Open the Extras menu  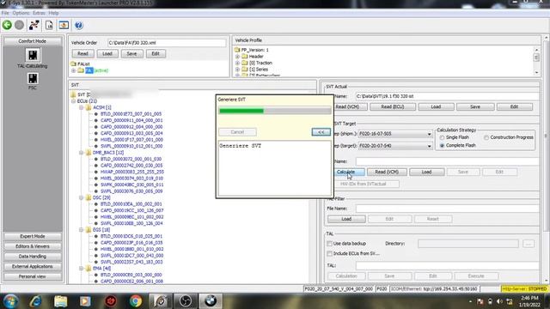pos(39,13)
